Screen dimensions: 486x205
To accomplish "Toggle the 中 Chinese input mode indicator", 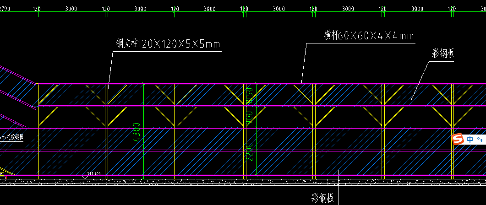I will (x=470, y=140).
